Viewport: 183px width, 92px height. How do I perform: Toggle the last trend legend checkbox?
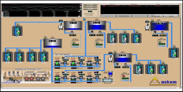pos(2,16)
